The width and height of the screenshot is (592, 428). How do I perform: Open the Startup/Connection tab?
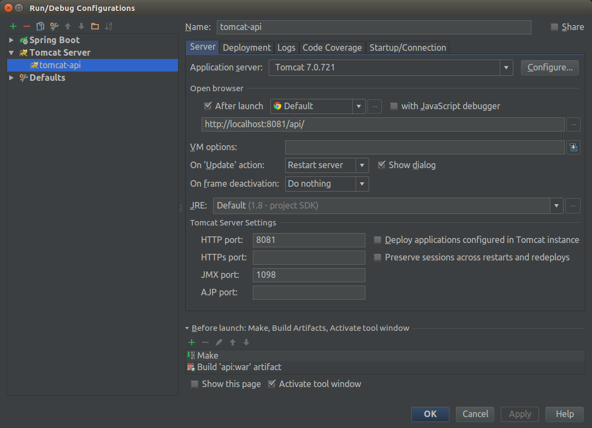(408, 47)
